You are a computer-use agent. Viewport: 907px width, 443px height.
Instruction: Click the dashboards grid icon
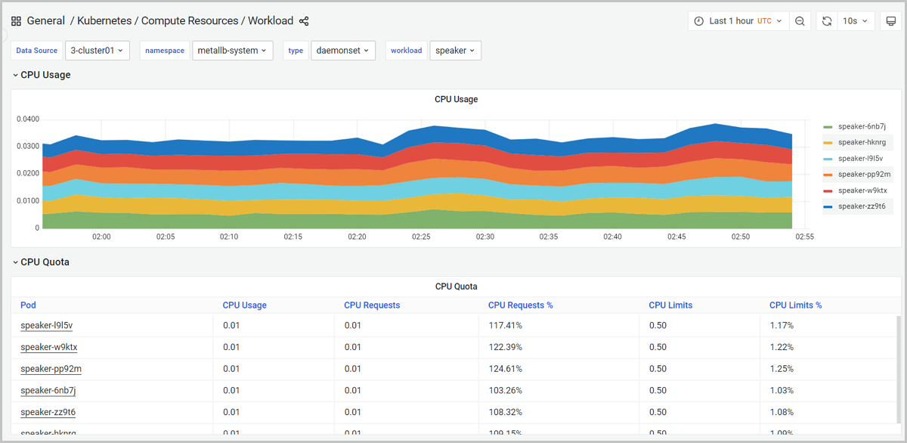pyautogui.click(x=16, y=21)
